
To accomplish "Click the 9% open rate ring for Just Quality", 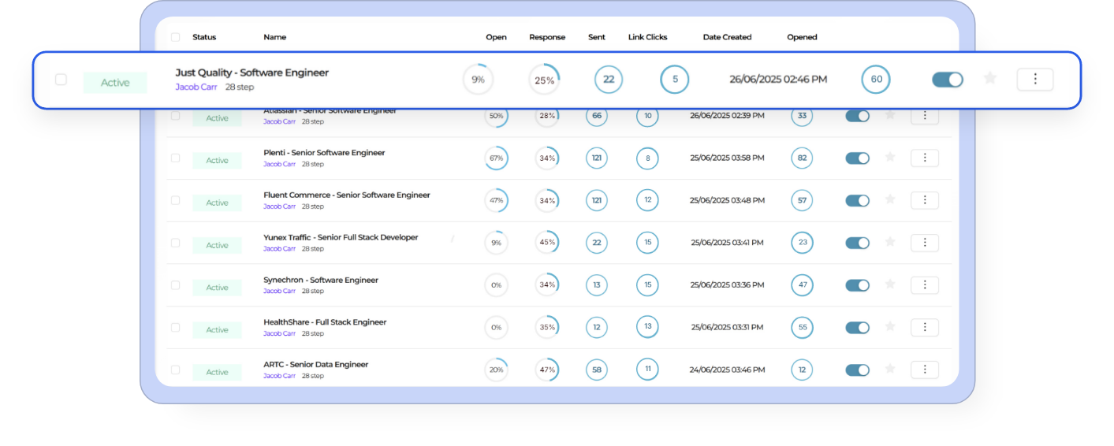I will pos(478,80).
